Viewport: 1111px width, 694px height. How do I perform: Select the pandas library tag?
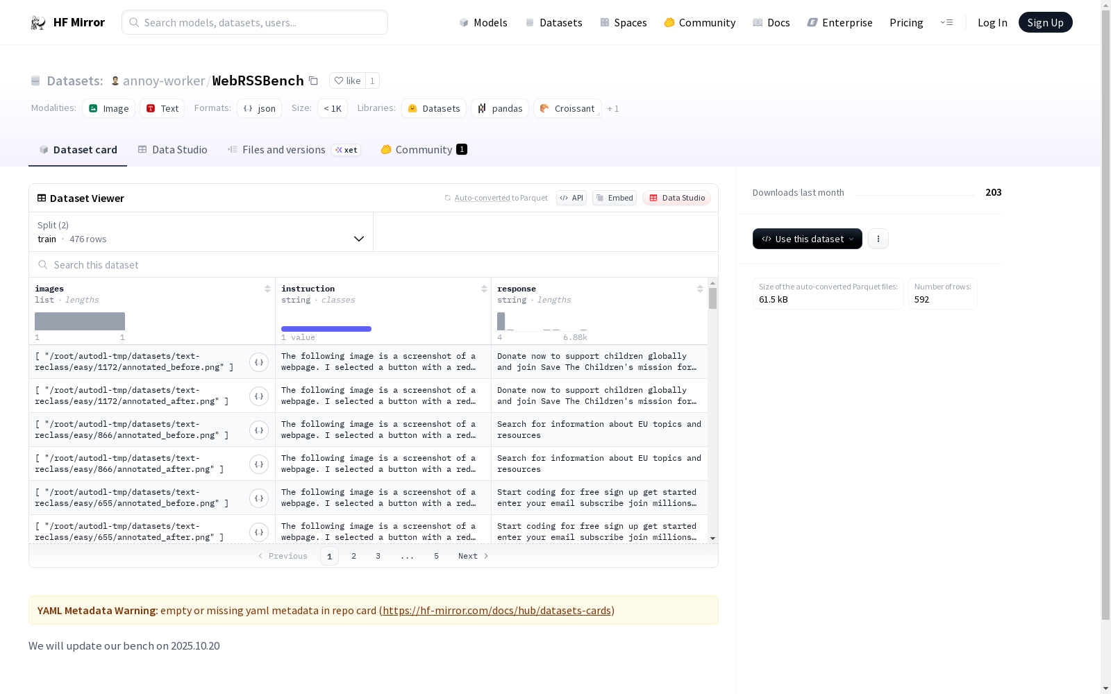(x=500, y=108)
